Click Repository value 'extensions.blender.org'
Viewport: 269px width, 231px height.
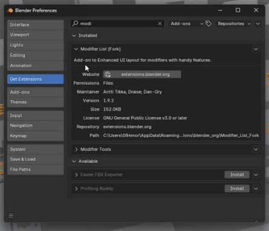point(127,127)
